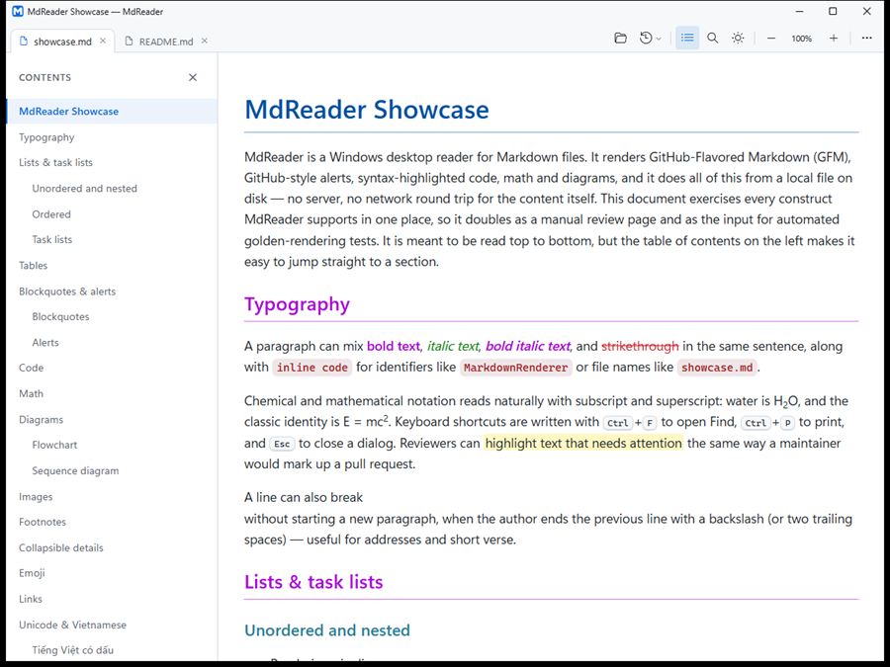Jump to Math in contents
The width and height of the screenshot is (890, 667).
coord(111,393)
